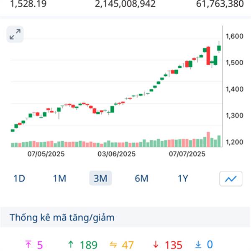Switch to 1Y time range
This screenshot has width=251, height=251.
pos(182,179)
